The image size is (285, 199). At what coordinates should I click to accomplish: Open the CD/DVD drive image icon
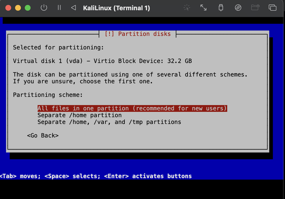click(x=238, y=8)
